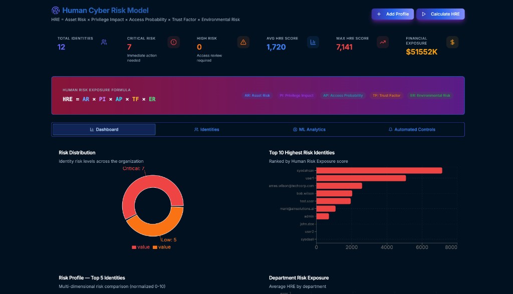
Task: Click the fingerprint logo icon
Action: pyautogui.click(x=55, y=11)
